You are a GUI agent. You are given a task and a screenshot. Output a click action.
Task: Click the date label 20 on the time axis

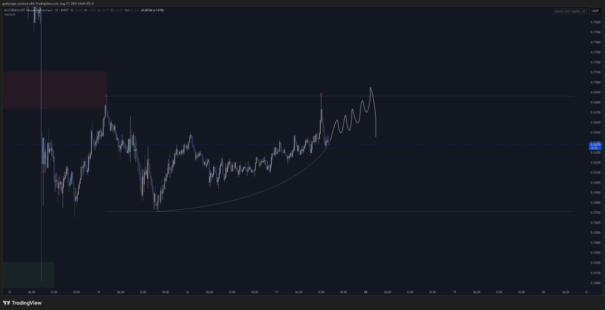pos(543,292)
